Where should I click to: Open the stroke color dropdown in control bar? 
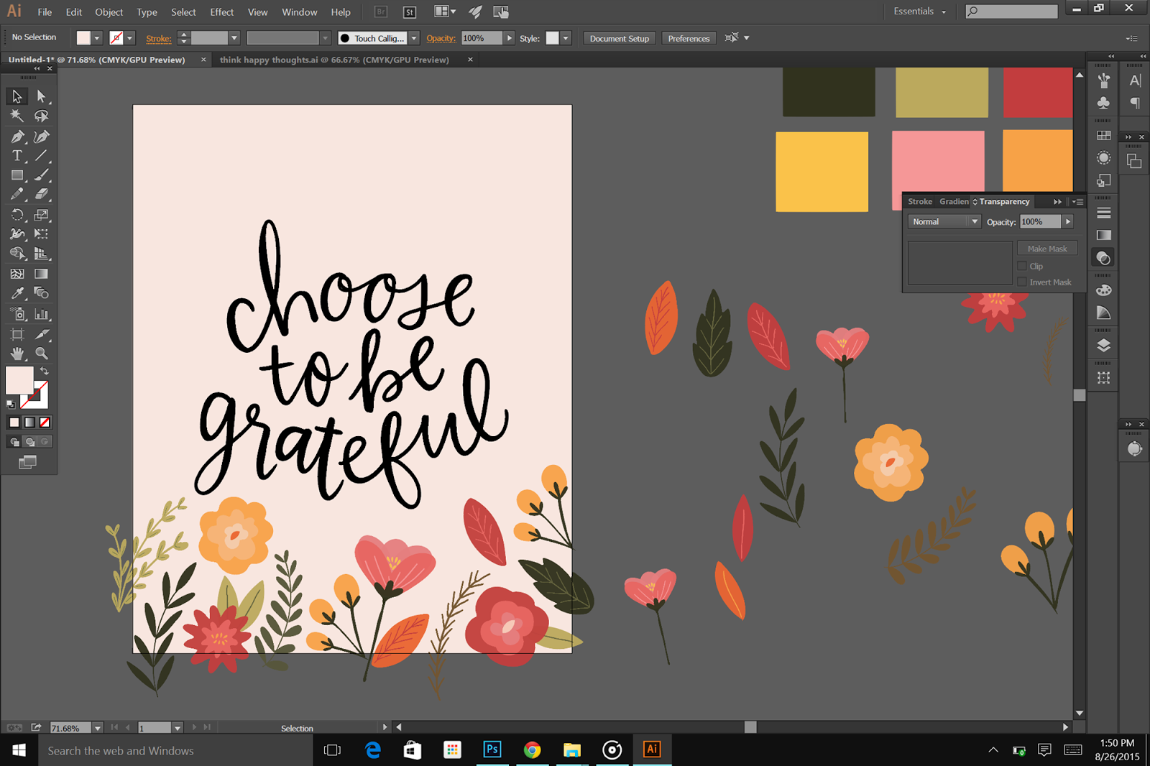tap(130, 38)
